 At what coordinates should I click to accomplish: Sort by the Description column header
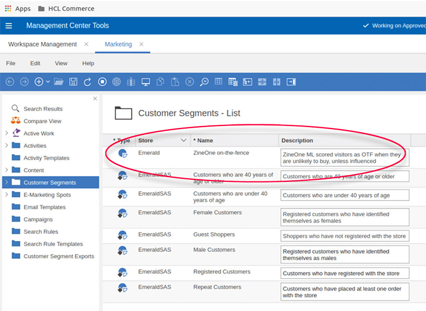[x=297, y=141]
